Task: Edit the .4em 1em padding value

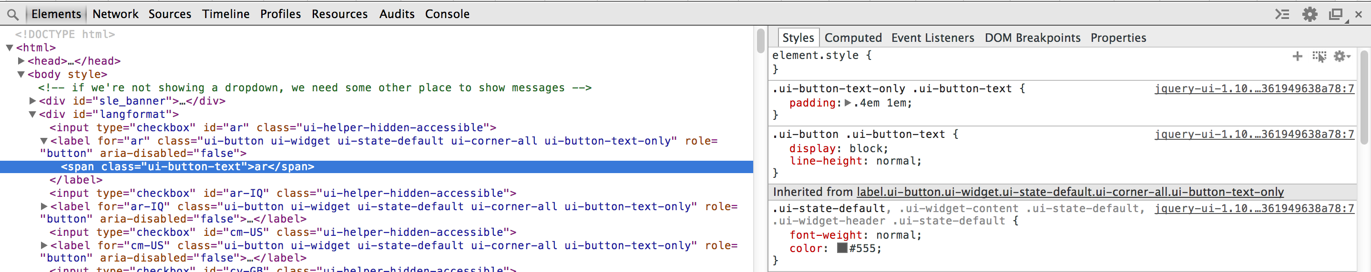Action: coord(879,103)
